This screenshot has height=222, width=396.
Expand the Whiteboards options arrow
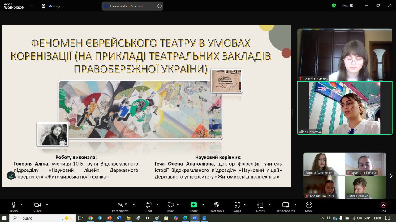tap(295, 205)
